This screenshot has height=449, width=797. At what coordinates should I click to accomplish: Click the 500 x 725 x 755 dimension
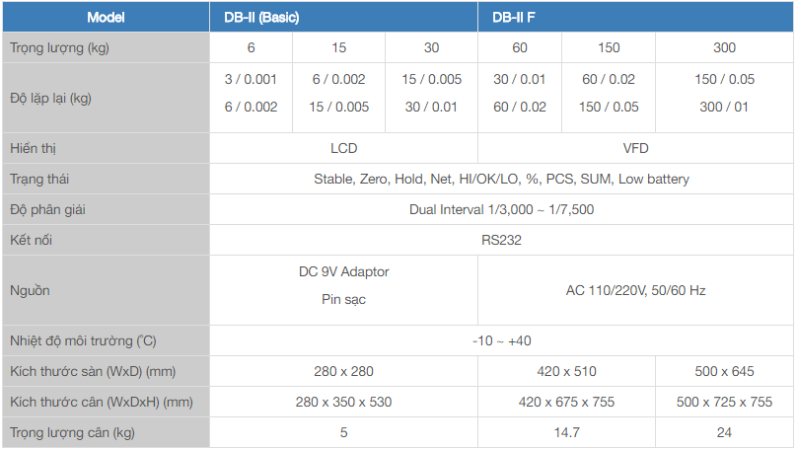[724, 402]
